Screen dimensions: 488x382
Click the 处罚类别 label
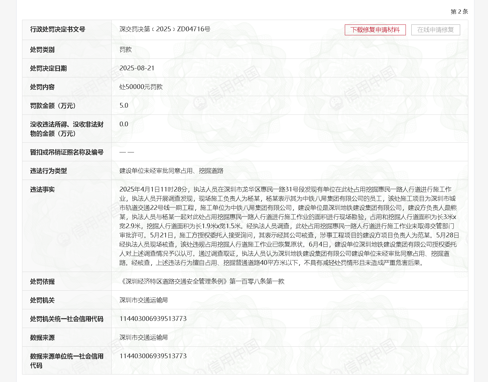42,50
